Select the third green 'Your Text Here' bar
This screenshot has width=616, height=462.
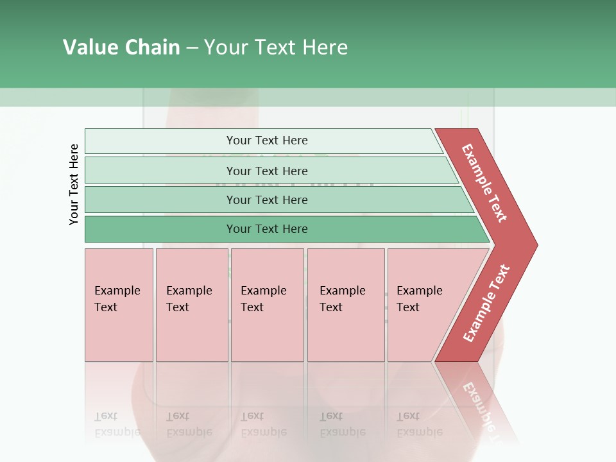pyautogui.click(x=266, y=200)
